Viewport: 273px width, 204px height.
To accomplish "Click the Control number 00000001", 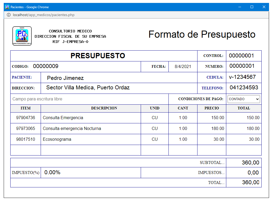I will pyautogui.click(x=241, y=56).
